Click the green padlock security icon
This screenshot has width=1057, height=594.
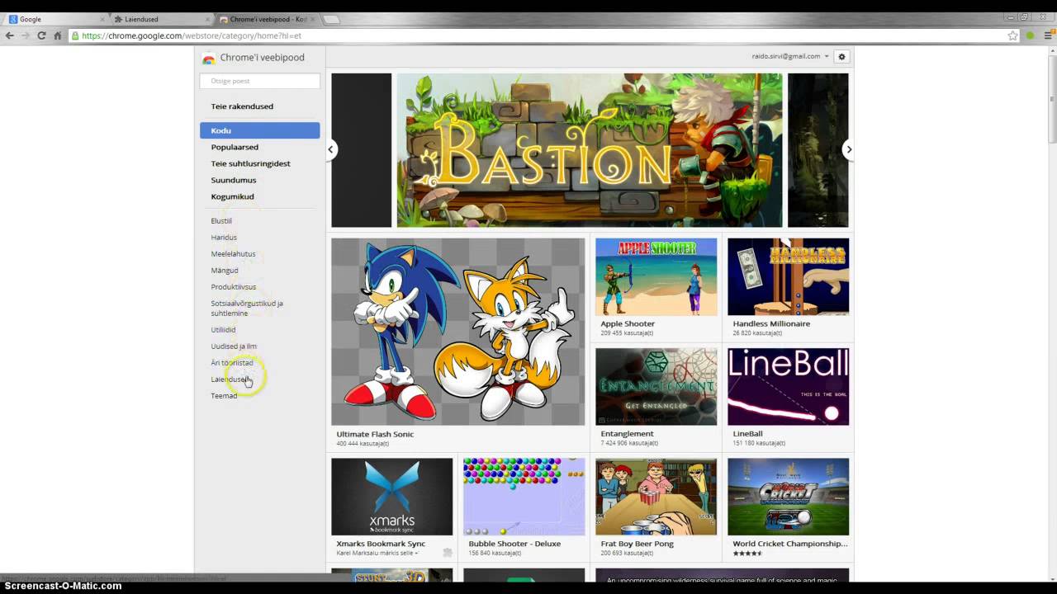tap(75, 35)
